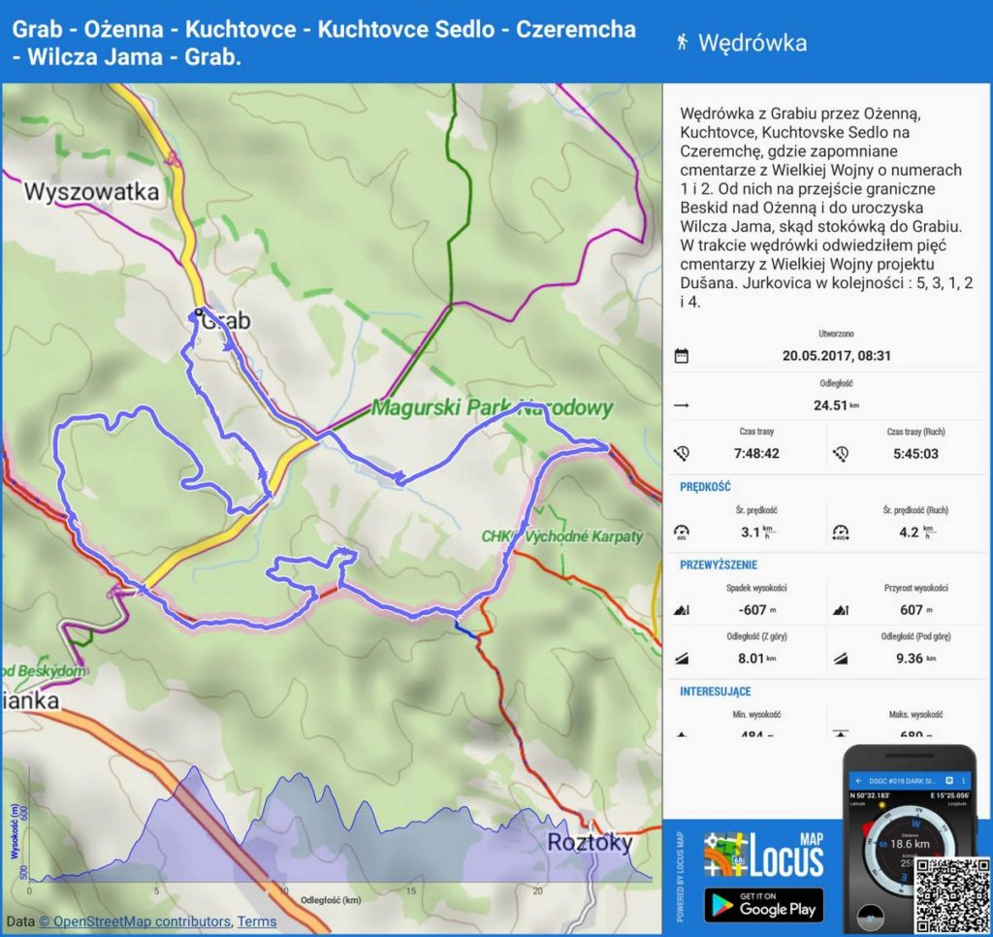Click the Utworzono label
Screen dimensions: 993x937
click(836, 334)
